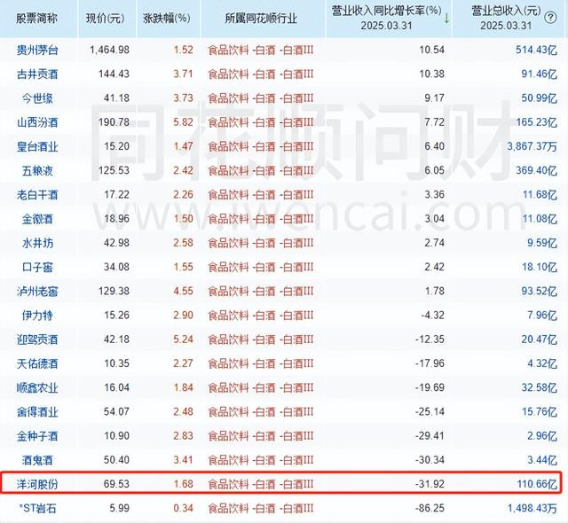The image size is (568, 523).
Task: Click 1,498.43万 revenue value for *ST岩石
Action: coord(532,508)
